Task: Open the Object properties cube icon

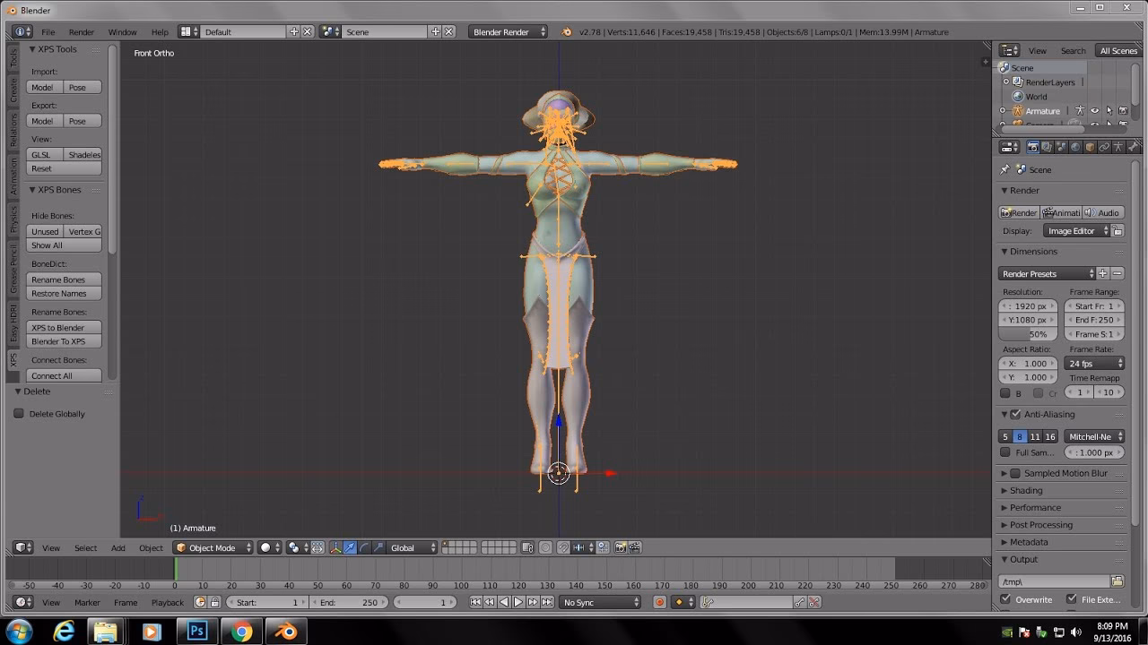Action: pyautogui.click(x=1090, y=147)
